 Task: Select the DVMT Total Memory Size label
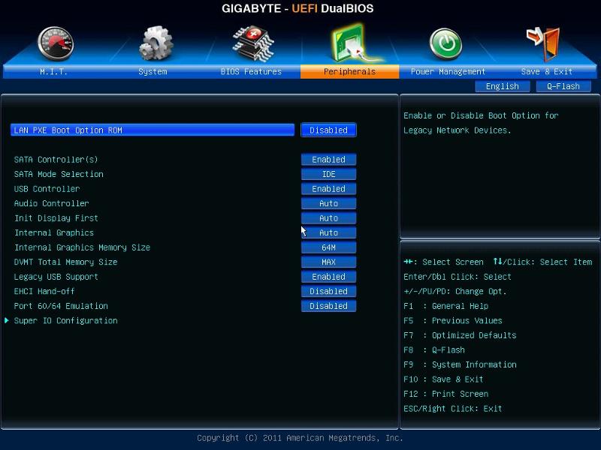click(65, 262)
